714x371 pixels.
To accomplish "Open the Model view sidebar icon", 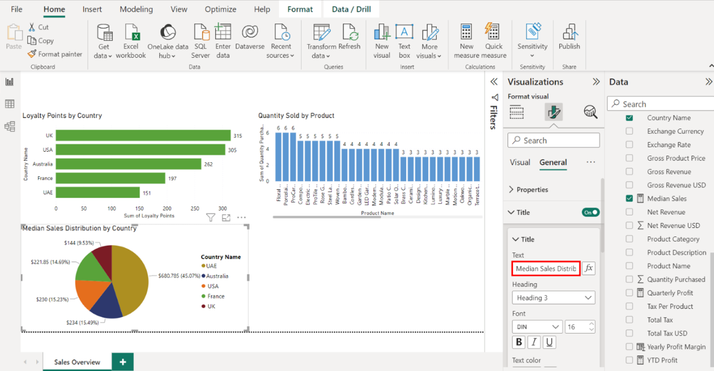I will pyautogui.click(x=10, y=127).
